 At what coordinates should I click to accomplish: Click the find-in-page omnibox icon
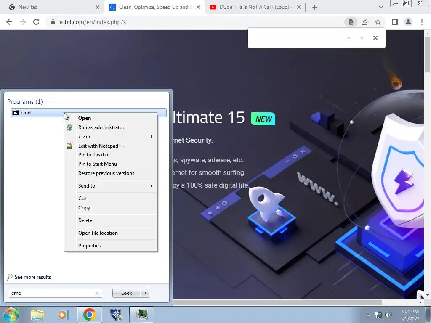tap(351, 22)
